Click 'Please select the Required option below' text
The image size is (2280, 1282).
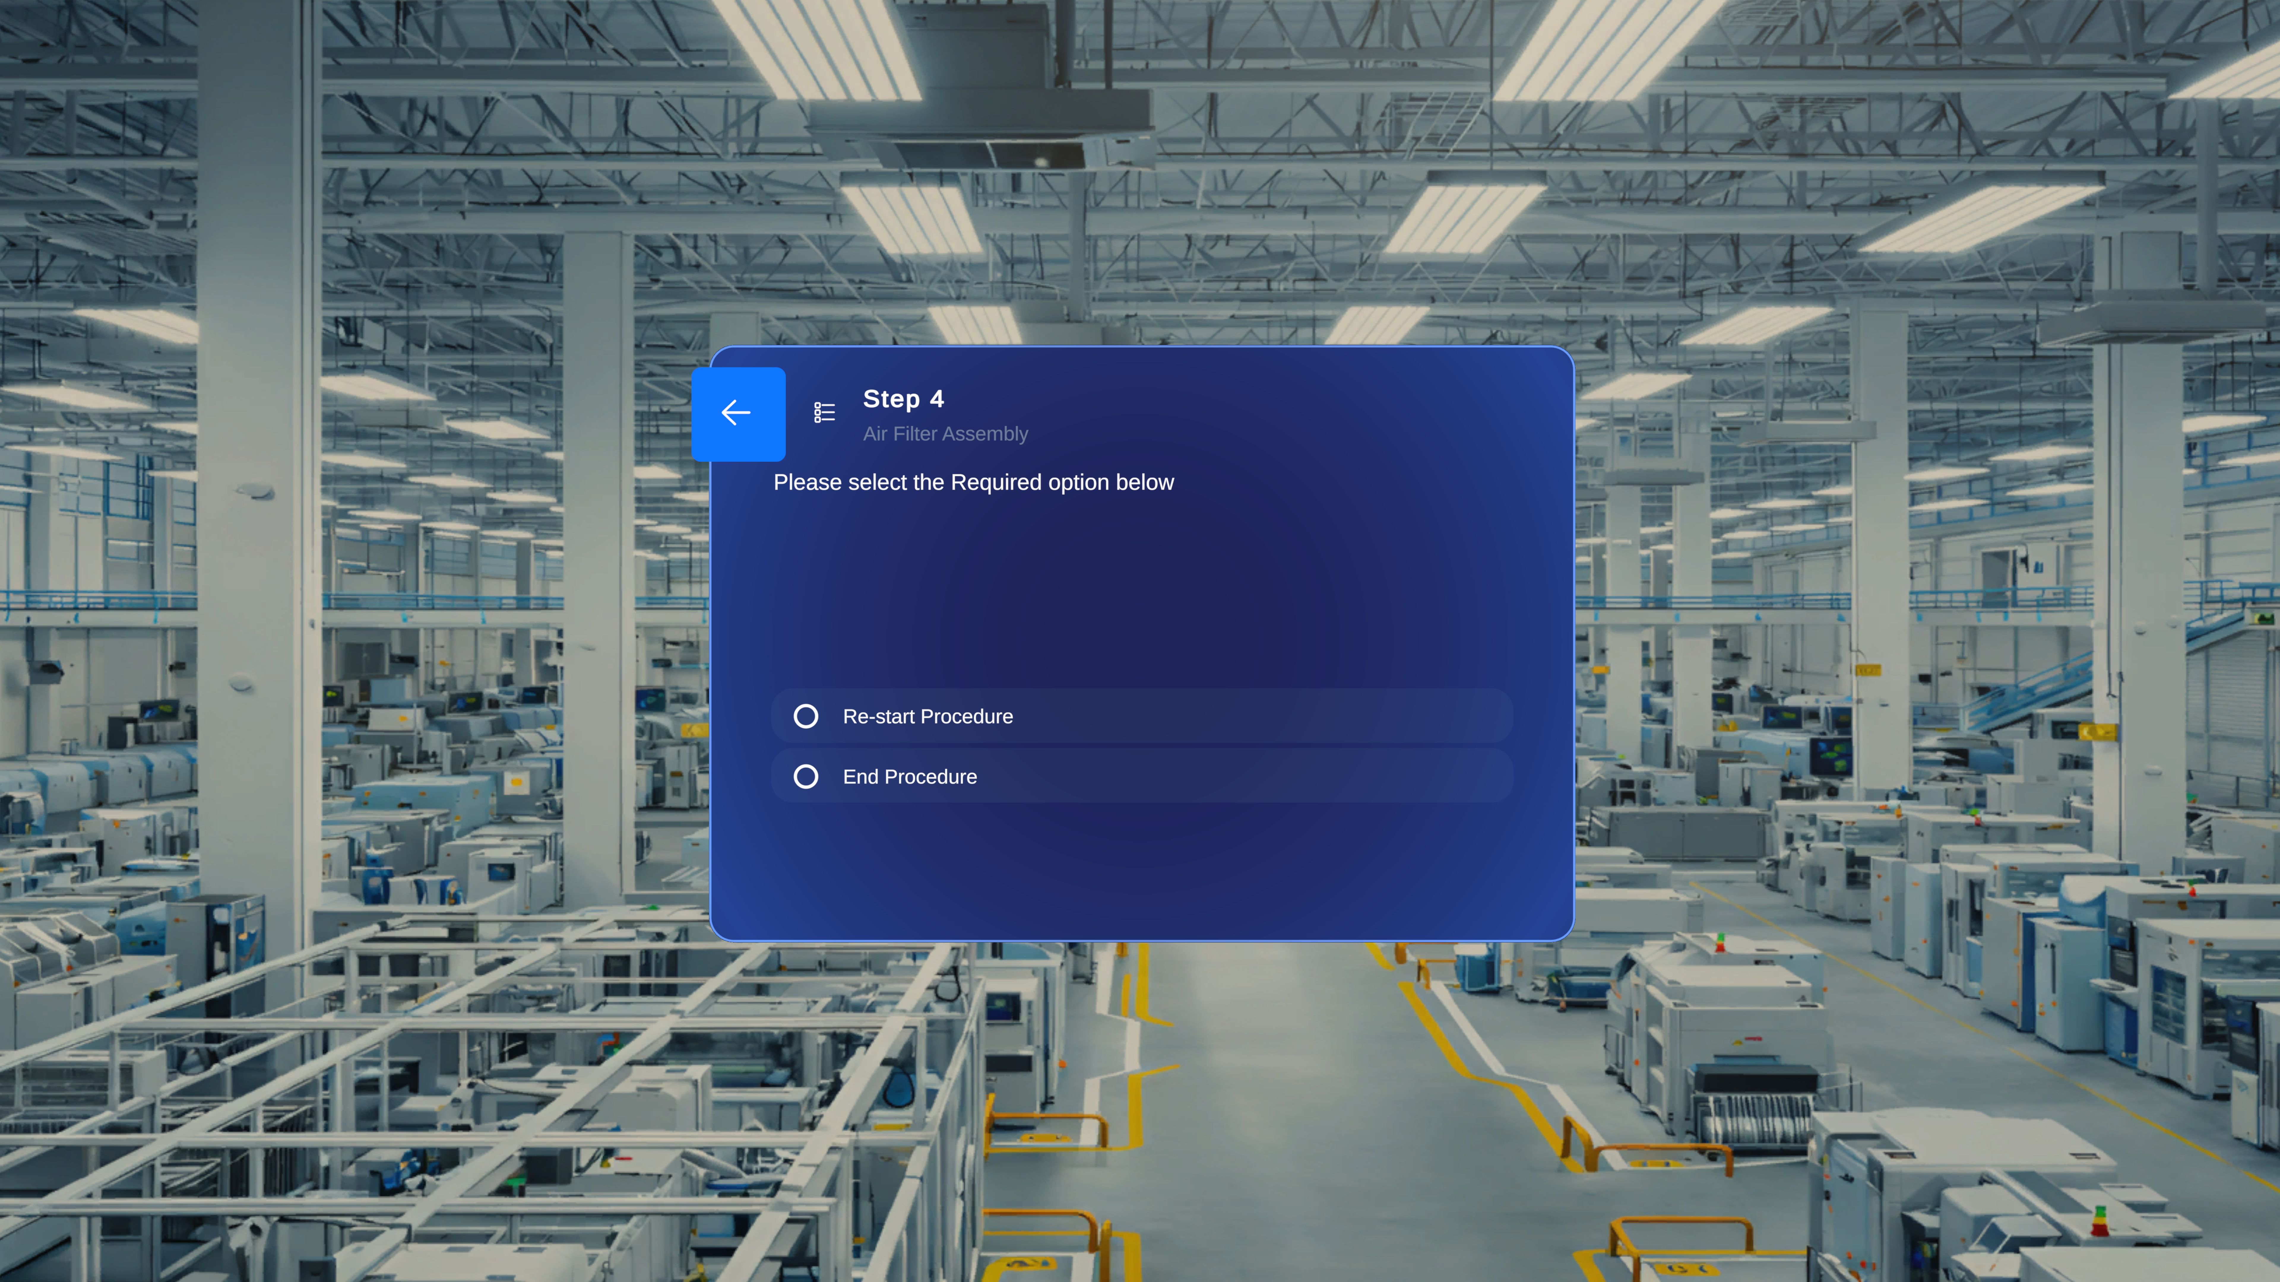click(974, 482)
